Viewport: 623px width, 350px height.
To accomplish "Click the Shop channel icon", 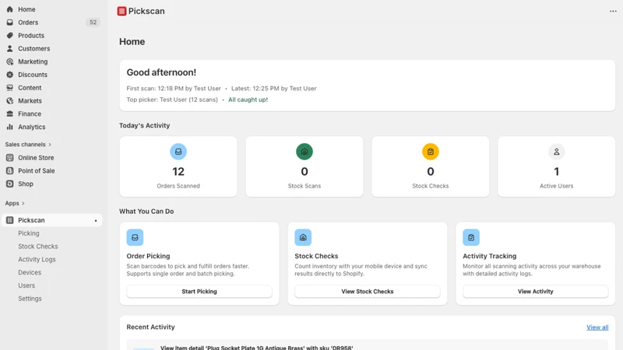I will (10, 184).
